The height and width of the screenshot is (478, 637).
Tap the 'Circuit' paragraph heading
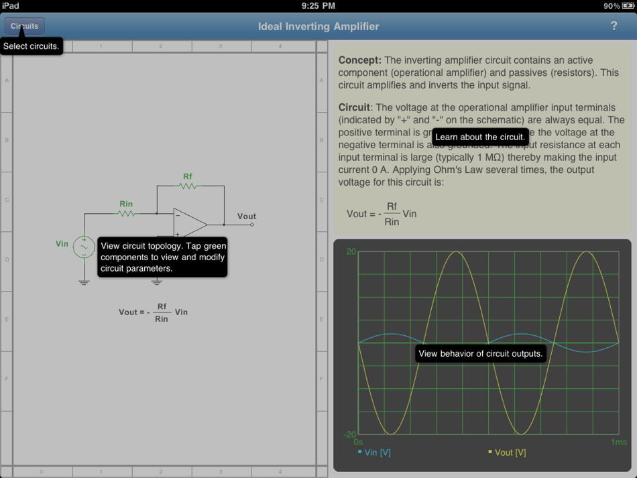coord(354,108)
